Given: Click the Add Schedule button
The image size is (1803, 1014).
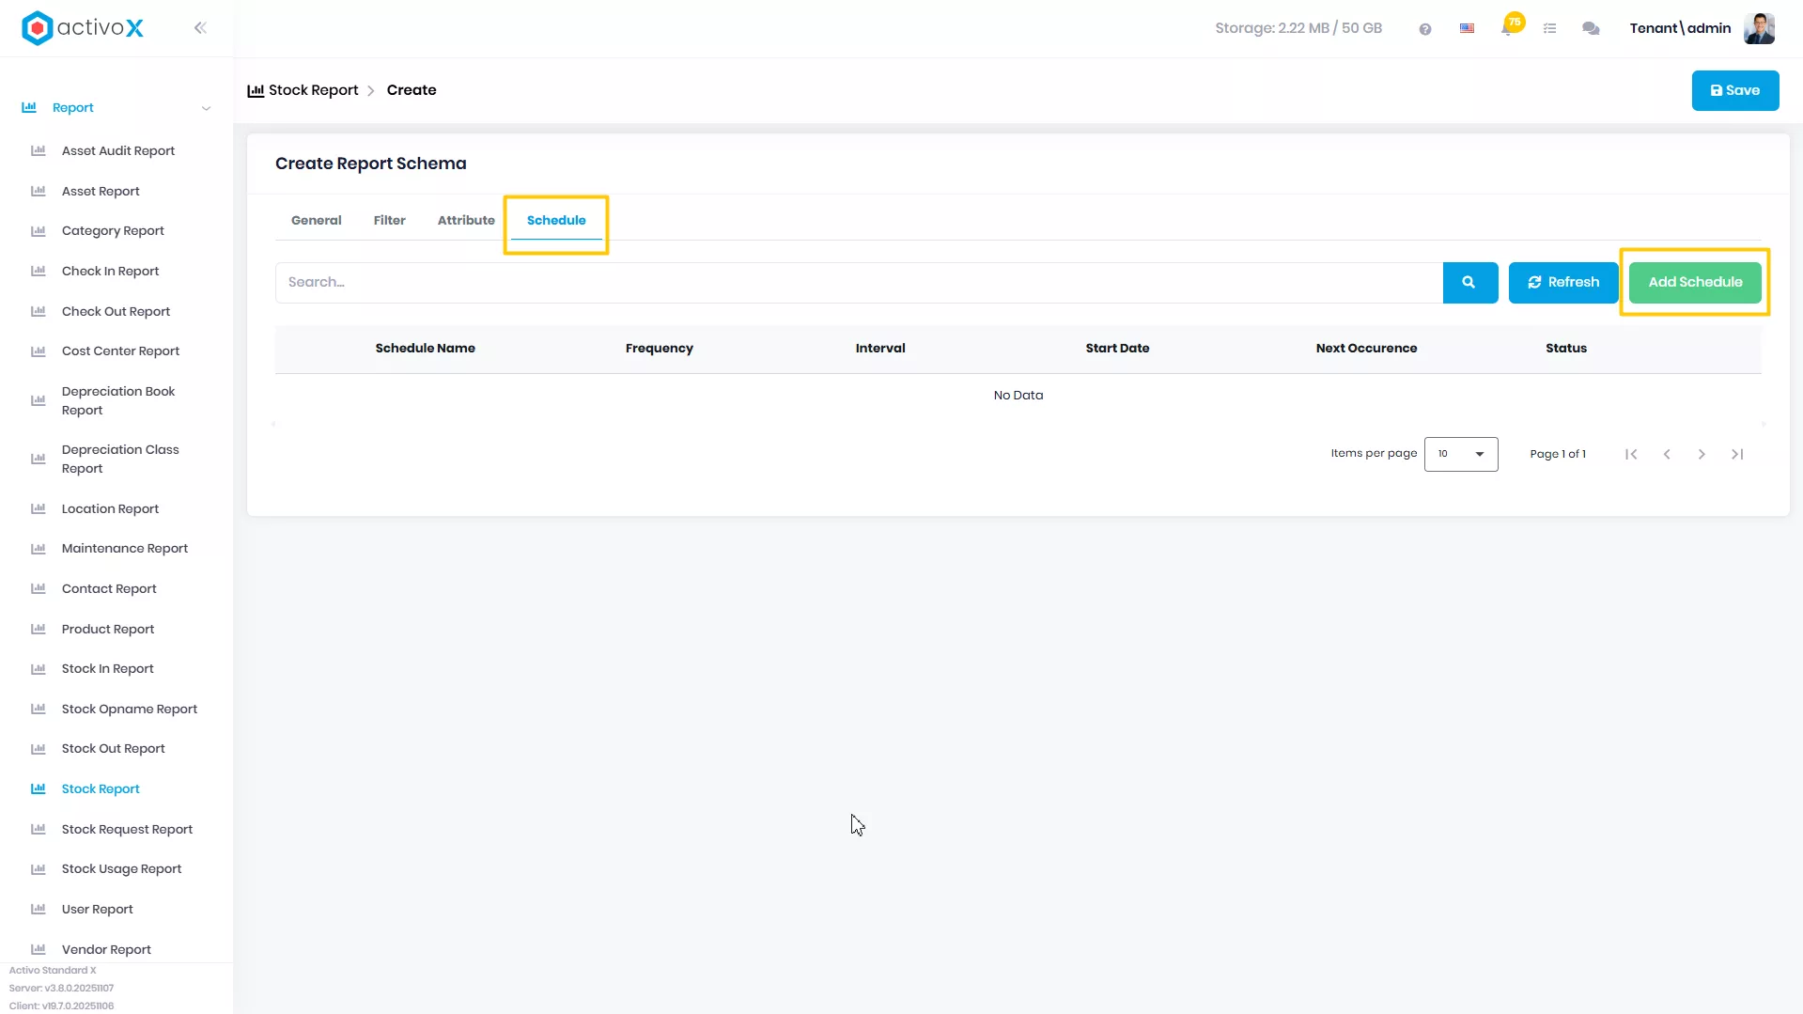Looking at the screenshot, I should [1694, 283].
